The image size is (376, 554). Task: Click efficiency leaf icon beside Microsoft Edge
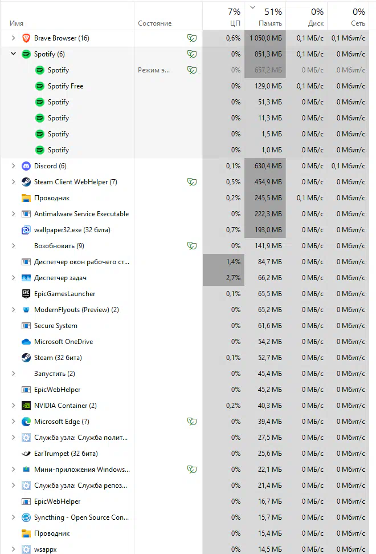coord(192,422)
